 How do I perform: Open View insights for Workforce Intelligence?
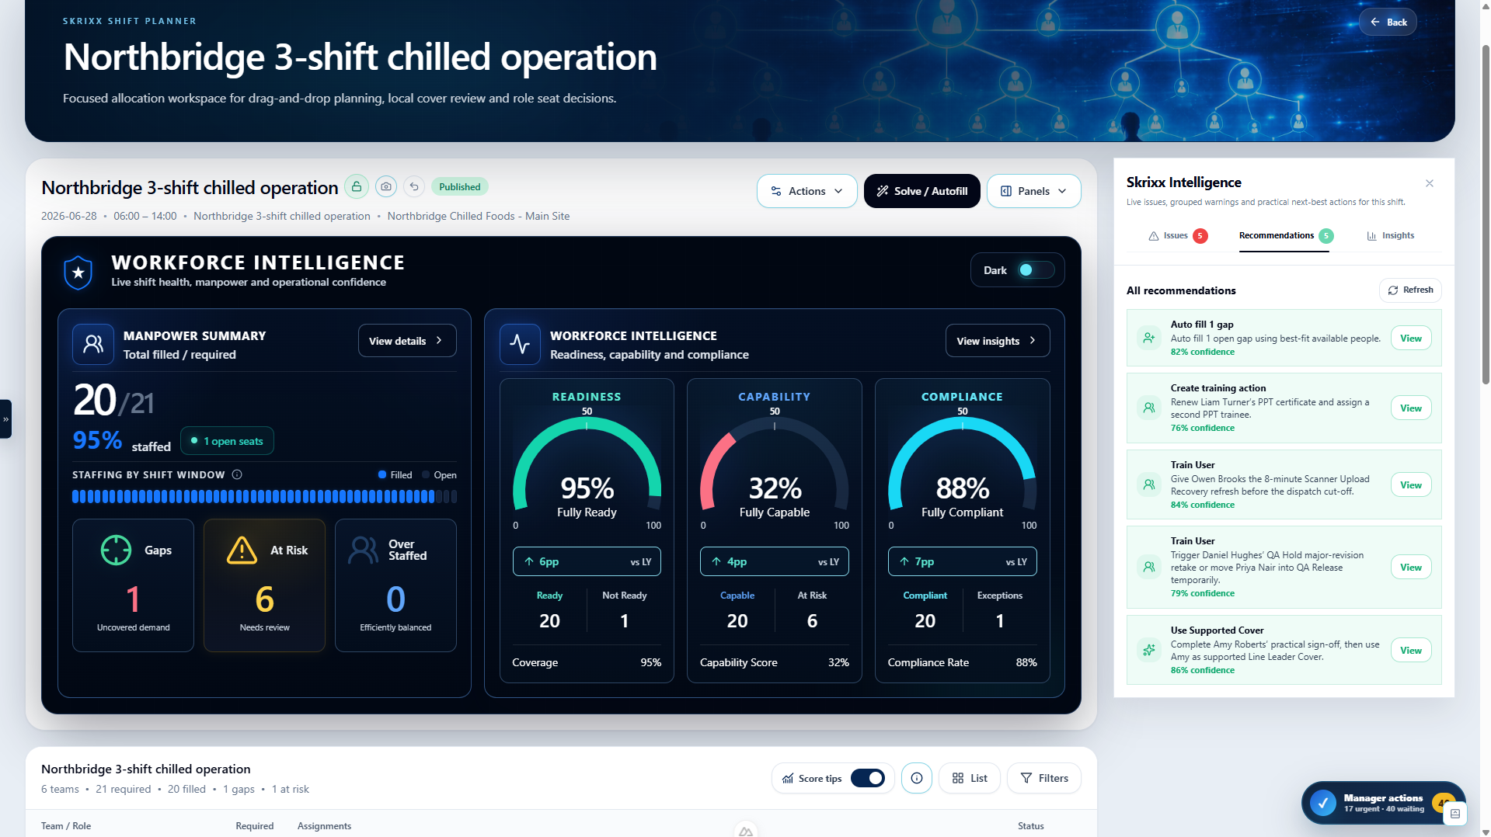(998, 341)
